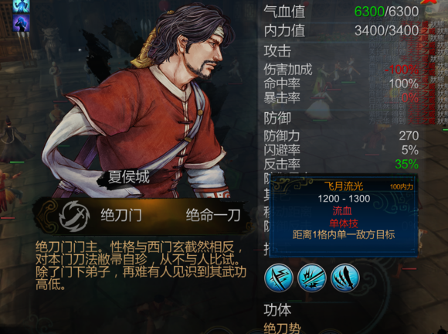Screen dimensions: 448x334
Task: Select the first blade-slash skill icon
Action: click(x=279, y=278)
